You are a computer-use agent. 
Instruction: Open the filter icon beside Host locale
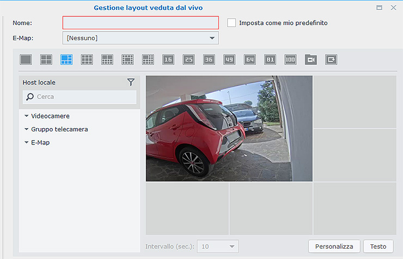coord(131,82)
